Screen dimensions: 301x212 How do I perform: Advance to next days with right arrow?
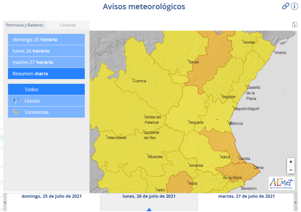(x=295, y=202)
